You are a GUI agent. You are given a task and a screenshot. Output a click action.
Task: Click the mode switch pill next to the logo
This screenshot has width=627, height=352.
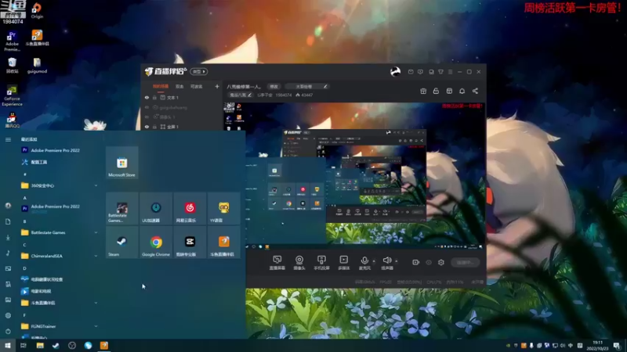(199, 71)
